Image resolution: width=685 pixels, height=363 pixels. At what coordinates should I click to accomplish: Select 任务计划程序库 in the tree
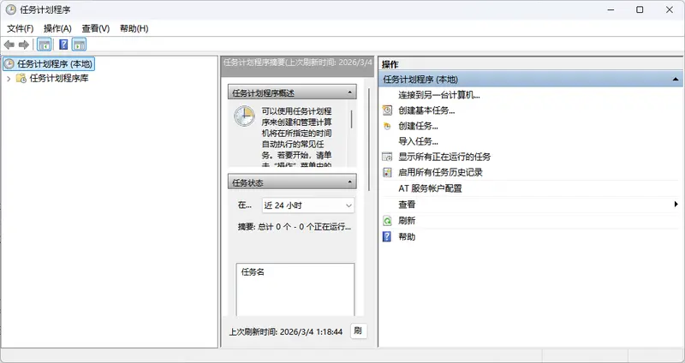[x=59, y=79]
